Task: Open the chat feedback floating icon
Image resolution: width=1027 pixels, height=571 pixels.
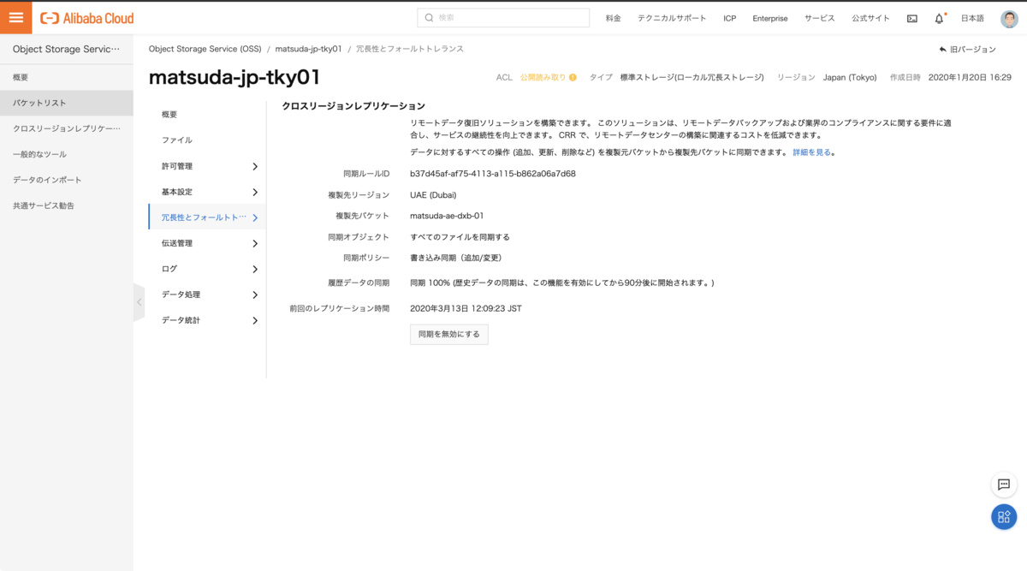Action: point(1004,485)
